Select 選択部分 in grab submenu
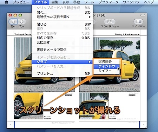 [106, 62]
